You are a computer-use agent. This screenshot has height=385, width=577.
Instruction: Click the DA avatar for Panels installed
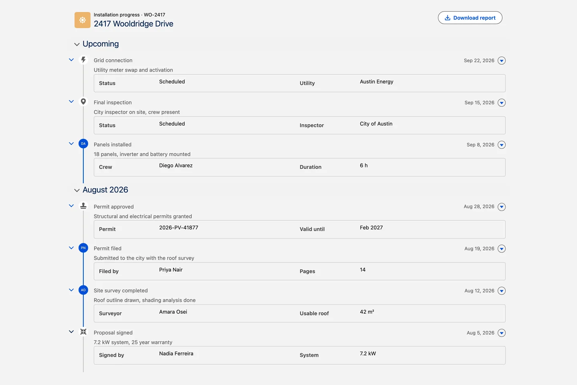point(83,144)
